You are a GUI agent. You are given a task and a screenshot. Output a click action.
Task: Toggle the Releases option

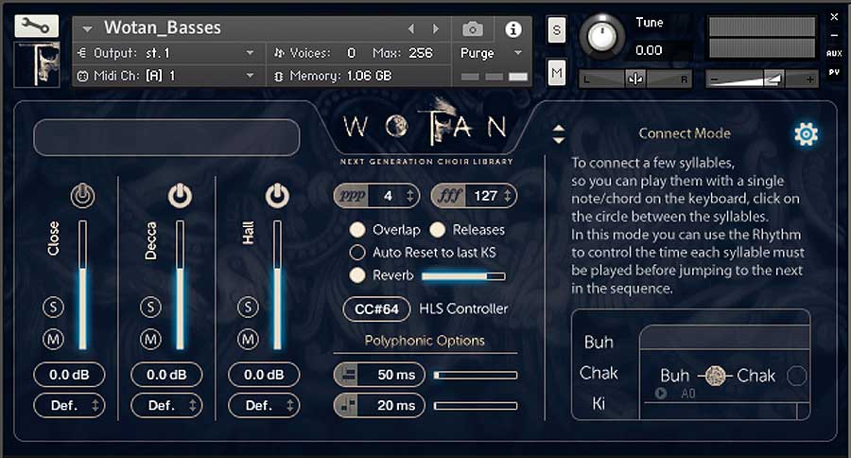pos(438,230)
